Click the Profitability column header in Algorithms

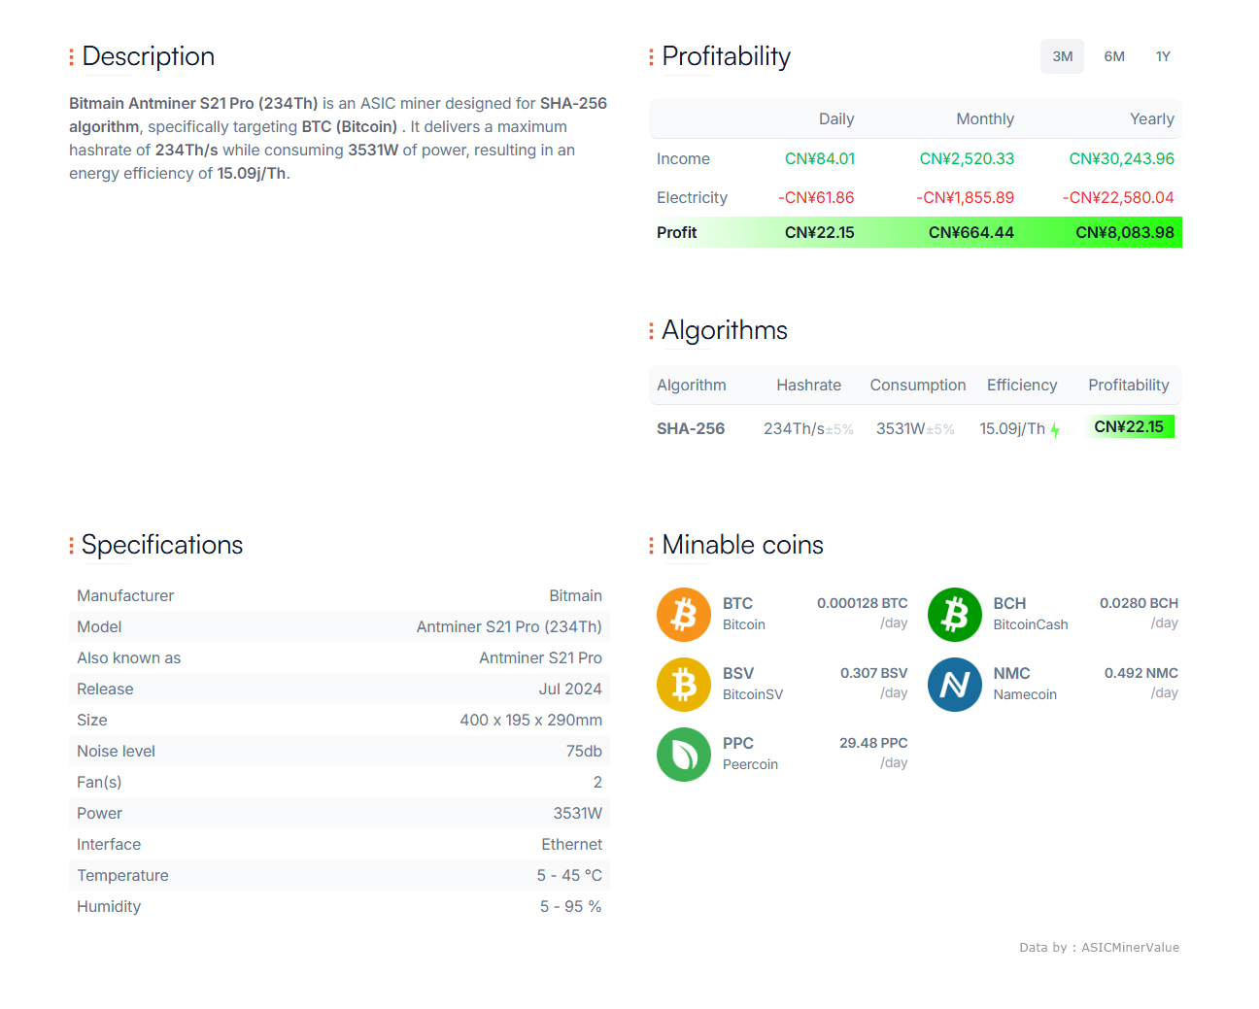point(1129,385)
